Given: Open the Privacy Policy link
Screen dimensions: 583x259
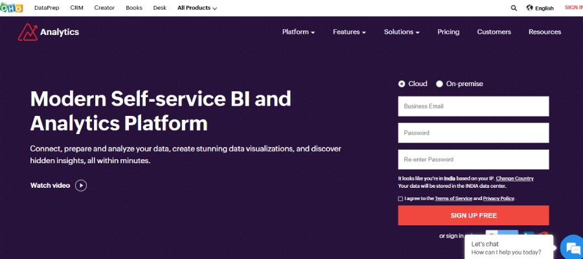Looking at the screenshot, I should pyautogui.click(x=498, y=199).
